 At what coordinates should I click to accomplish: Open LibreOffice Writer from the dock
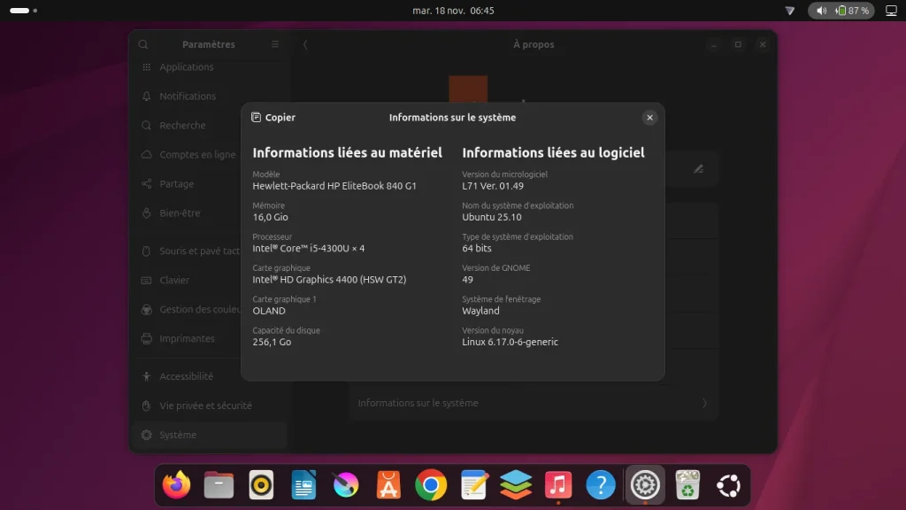304,484
